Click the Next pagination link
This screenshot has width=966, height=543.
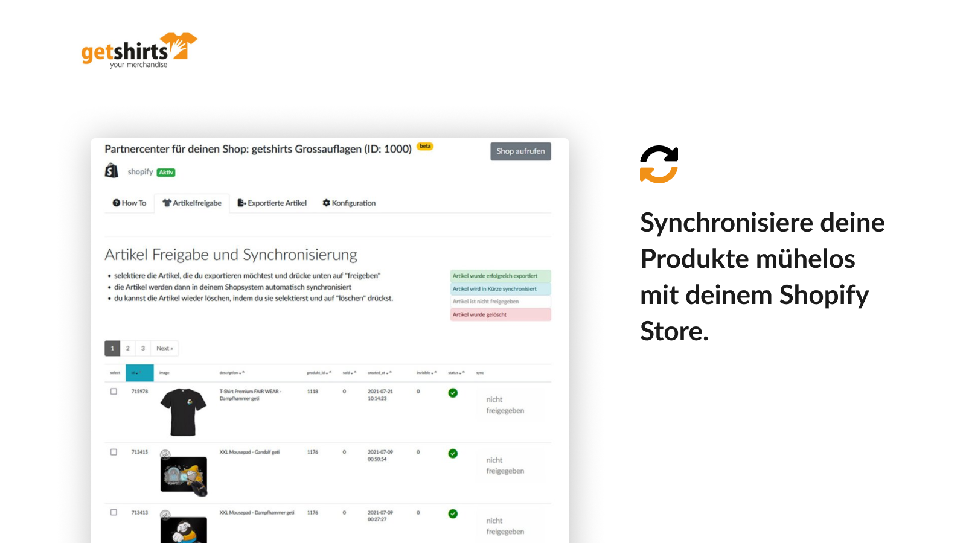click(165, 348)
